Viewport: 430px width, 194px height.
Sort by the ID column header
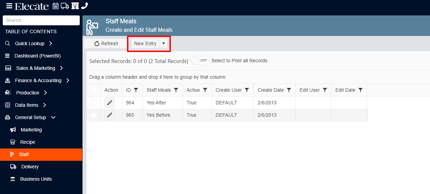(x=128, y=90)
